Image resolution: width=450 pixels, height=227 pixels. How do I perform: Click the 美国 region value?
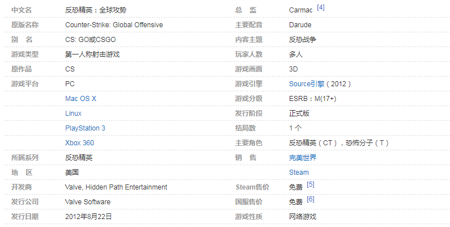point(72,173)
